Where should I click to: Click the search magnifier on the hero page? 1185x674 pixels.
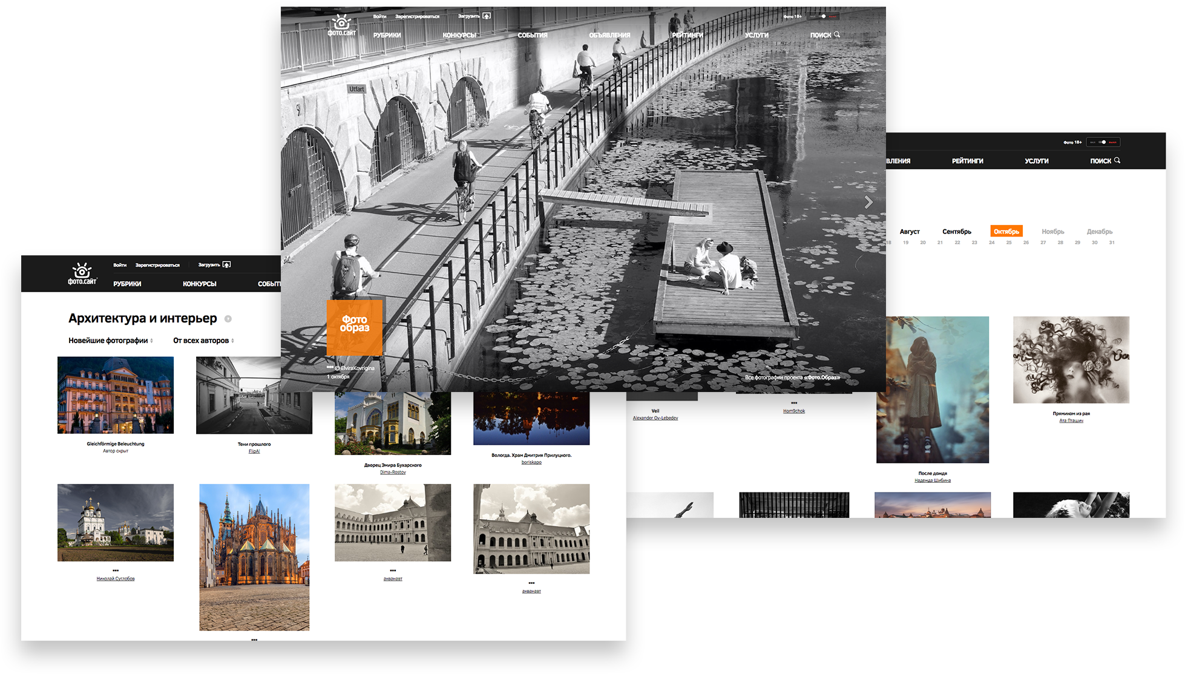tap(837, 34)
